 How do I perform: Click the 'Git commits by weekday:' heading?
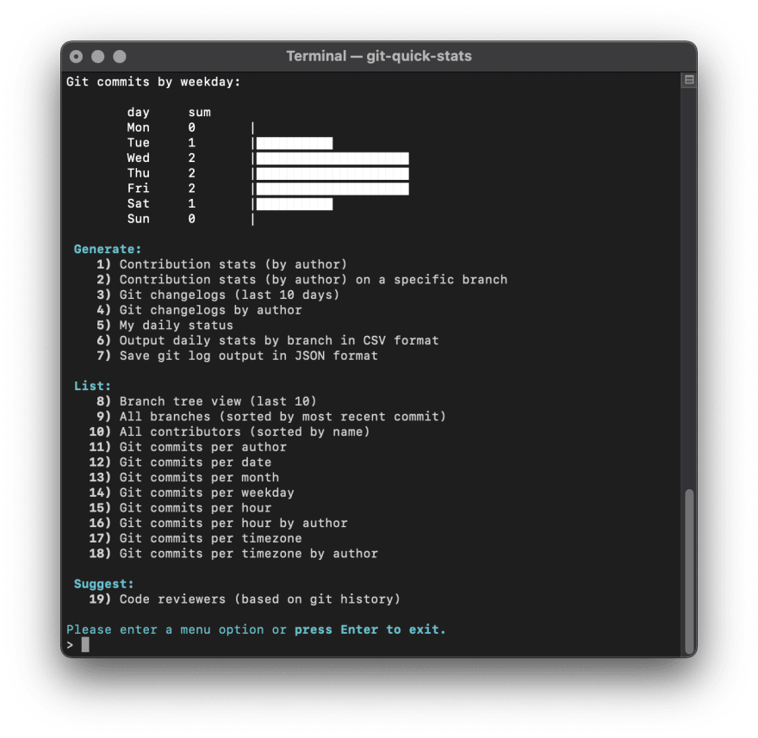[153, 82]
